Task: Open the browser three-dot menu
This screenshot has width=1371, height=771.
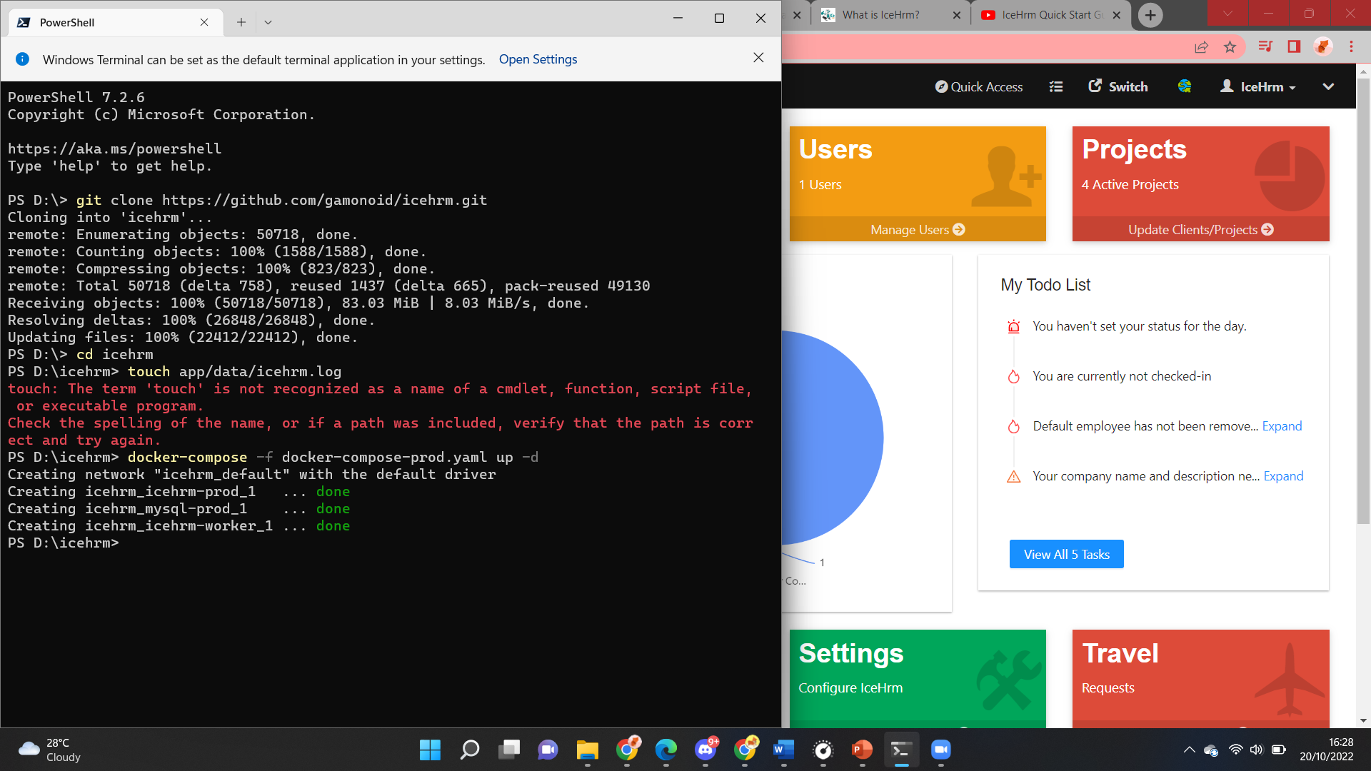Action: (1350, 46)
